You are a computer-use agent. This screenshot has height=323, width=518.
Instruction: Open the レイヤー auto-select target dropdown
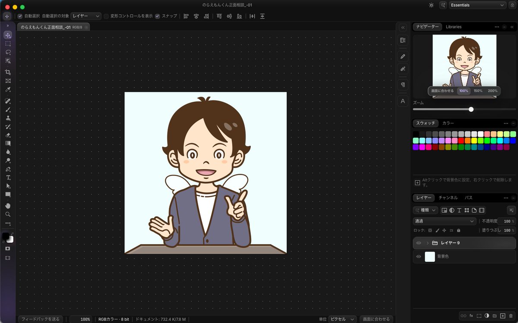[x=86, y=16]
